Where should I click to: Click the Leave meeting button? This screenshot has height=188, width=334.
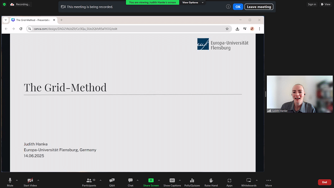click(259, 7)
